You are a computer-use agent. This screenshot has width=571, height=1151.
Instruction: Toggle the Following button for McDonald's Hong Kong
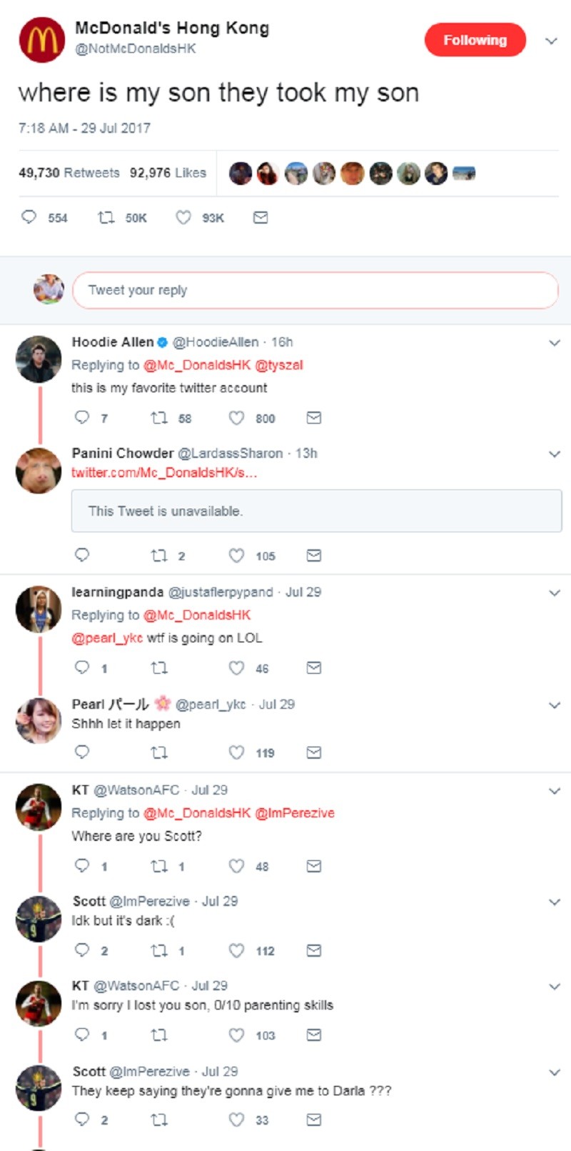475,40
